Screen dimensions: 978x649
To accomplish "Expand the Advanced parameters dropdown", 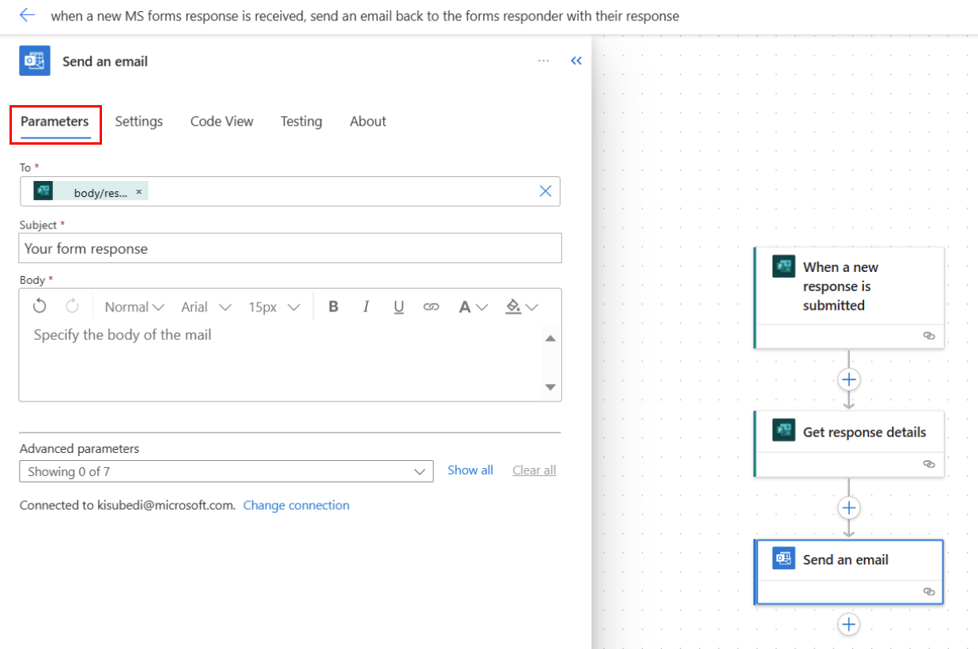I will pyautogui.click(x=226, y=471).
